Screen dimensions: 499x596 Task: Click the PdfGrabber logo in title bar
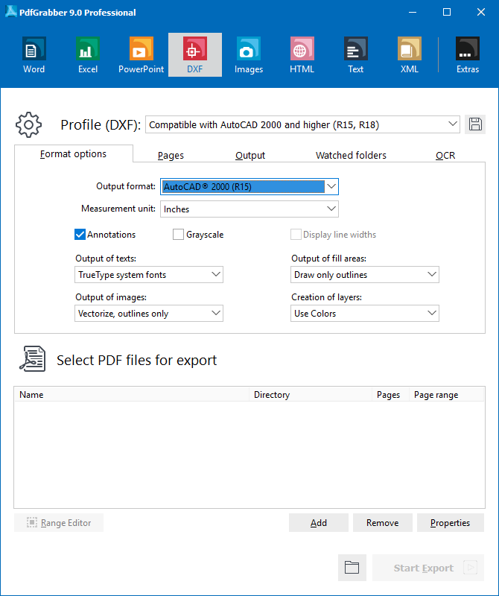click(x=11, y=12)
